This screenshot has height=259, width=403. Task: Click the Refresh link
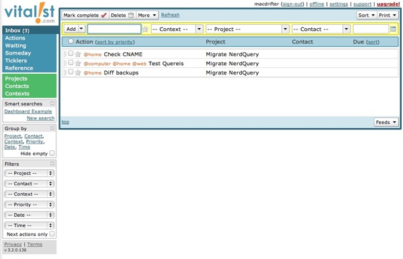click(170, 15)
